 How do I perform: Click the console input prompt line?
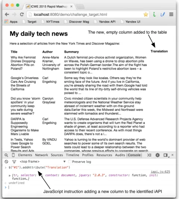pos(89,187)
